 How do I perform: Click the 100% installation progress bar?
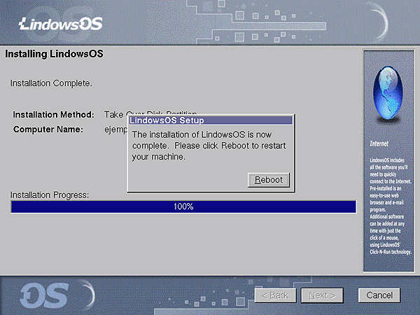(183, 206)
